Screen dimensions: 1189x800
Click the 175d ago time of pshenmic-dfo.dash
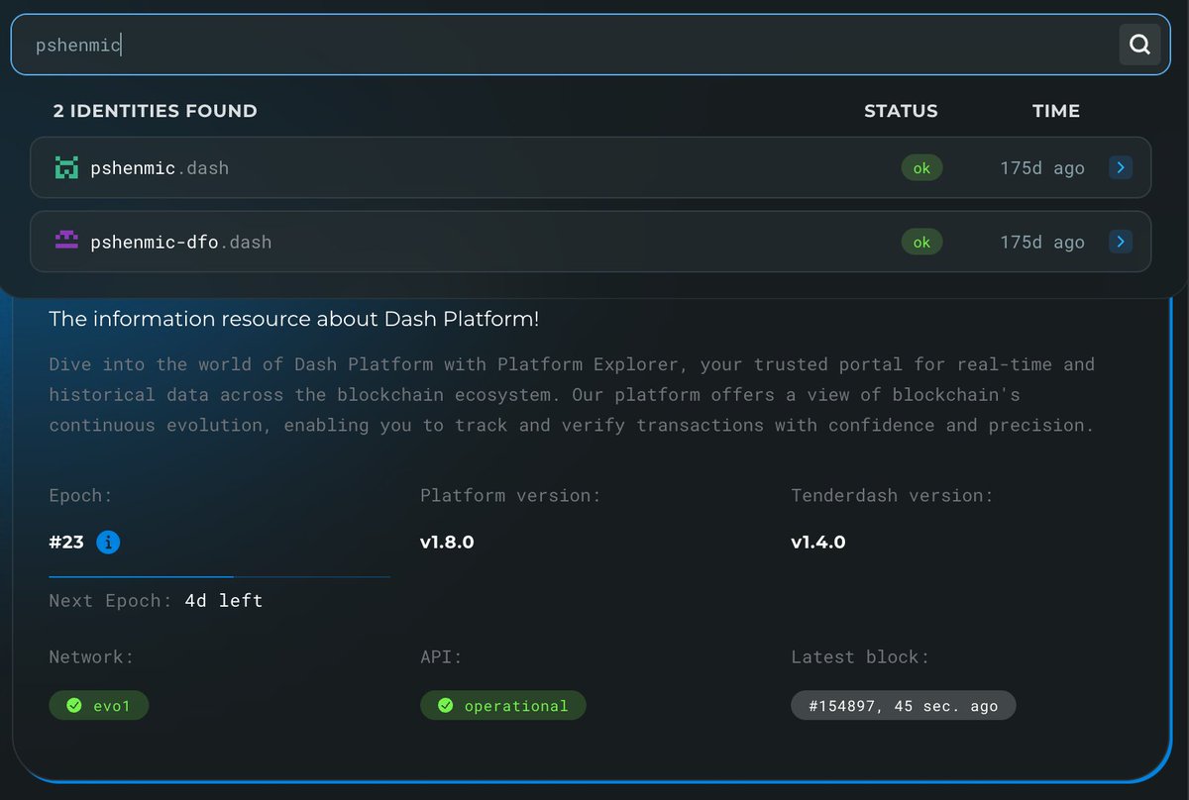point(1042,243)
